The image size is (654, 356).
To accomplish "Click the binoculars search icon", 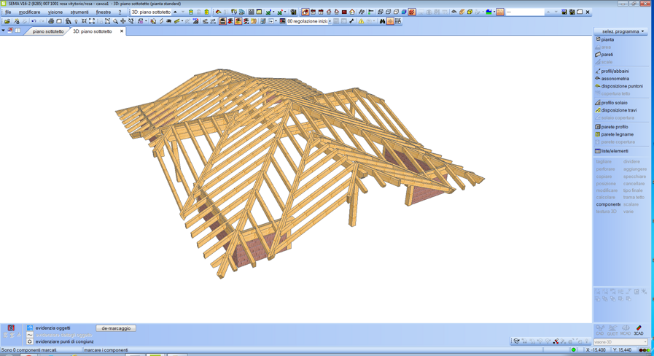I will pos(382,21).
